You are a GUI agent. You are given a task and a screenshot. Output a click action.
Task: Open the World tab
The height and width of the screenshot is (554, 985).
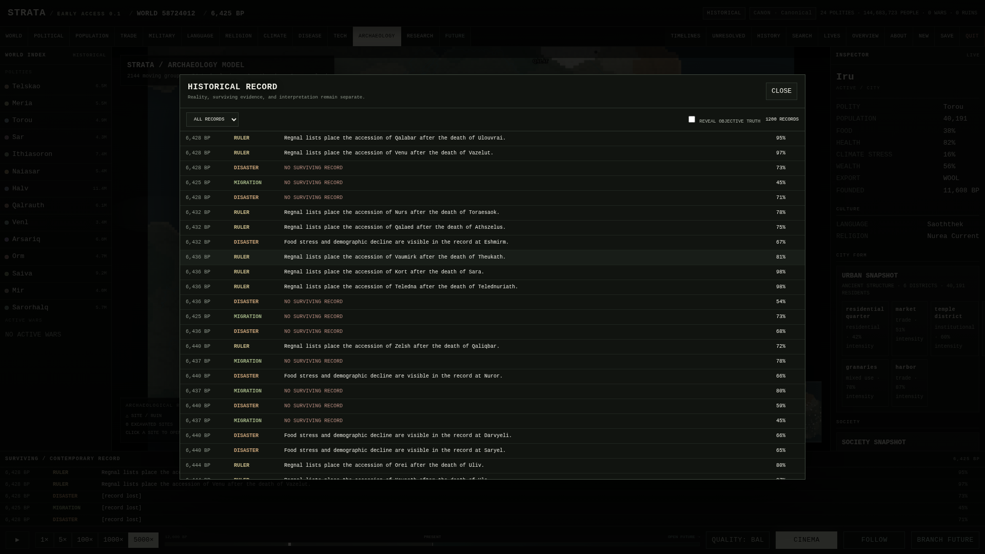click(x=14, y=36)
